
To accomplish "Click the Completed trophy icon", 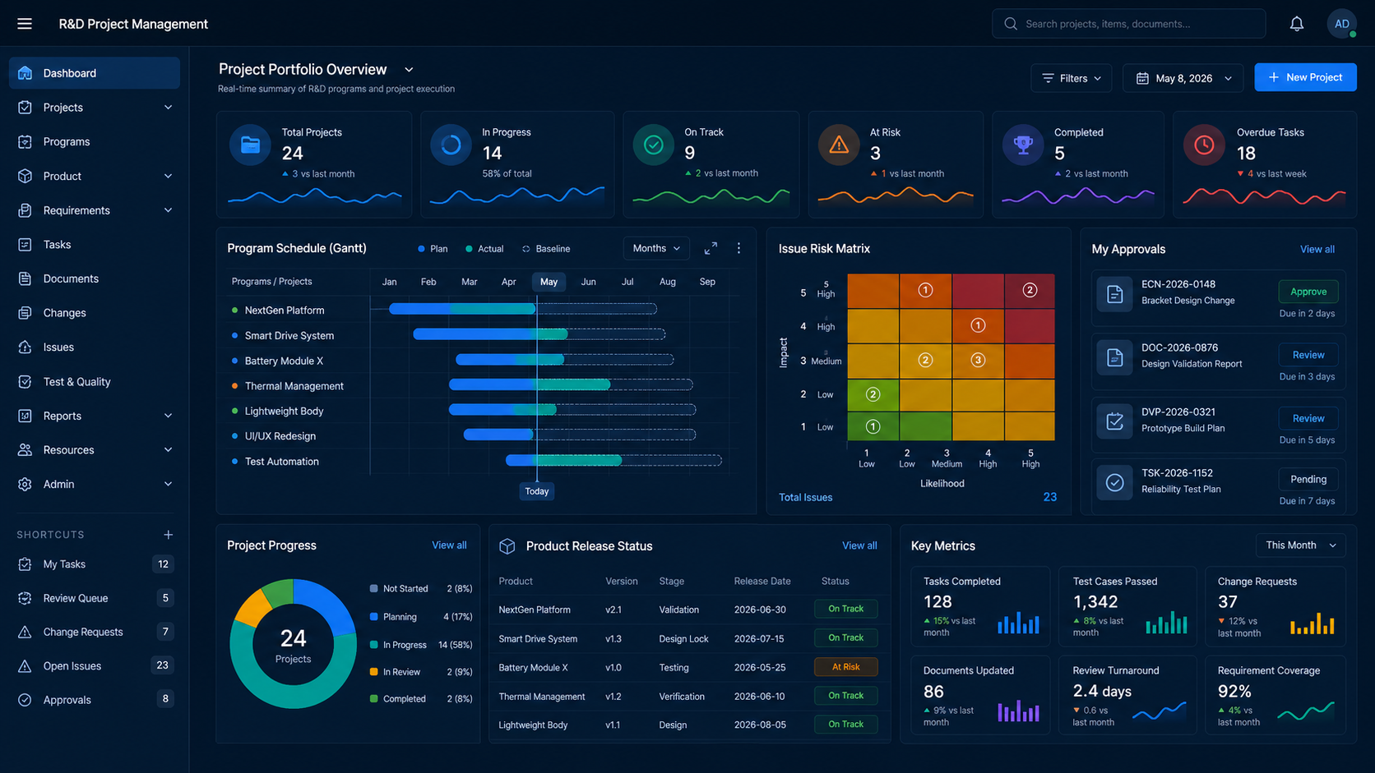I will 1023,145.
